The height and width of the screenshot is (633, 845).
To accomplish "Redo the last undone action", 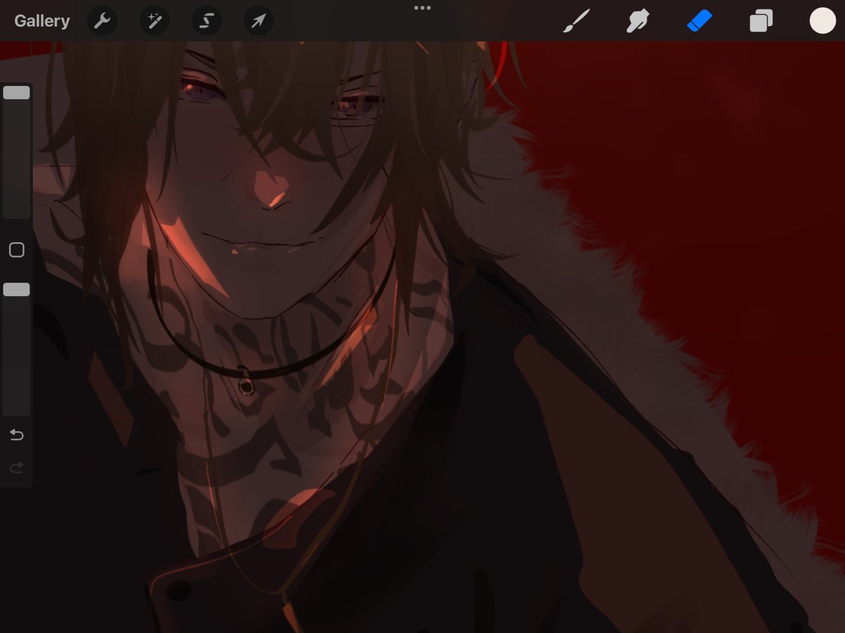I will pyautogui.click(x=17, y=467).
